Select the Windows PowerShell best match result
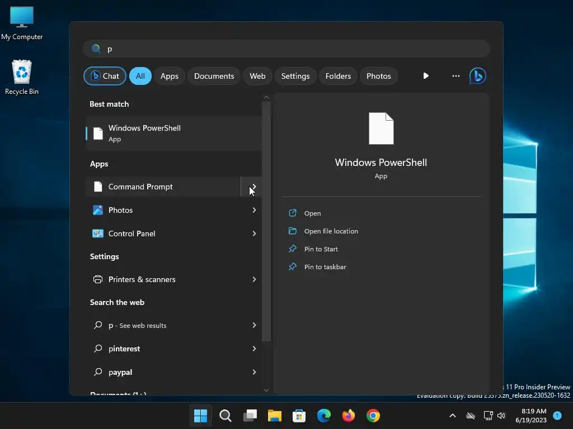This screenshot has height=429, width=573. click(x=173, y=133)
